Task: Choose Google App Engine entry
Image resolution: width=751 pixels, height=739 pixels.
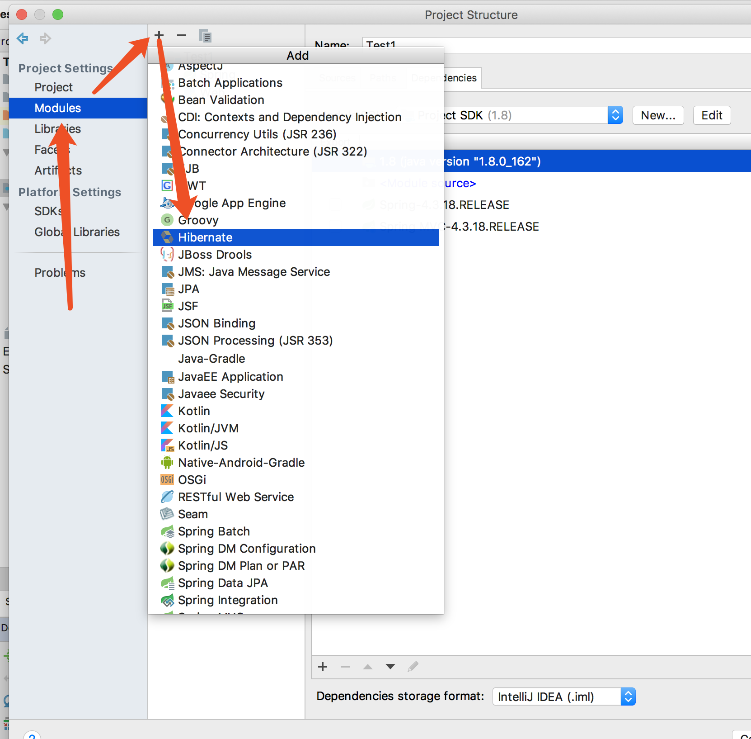Action: (296, 203)
